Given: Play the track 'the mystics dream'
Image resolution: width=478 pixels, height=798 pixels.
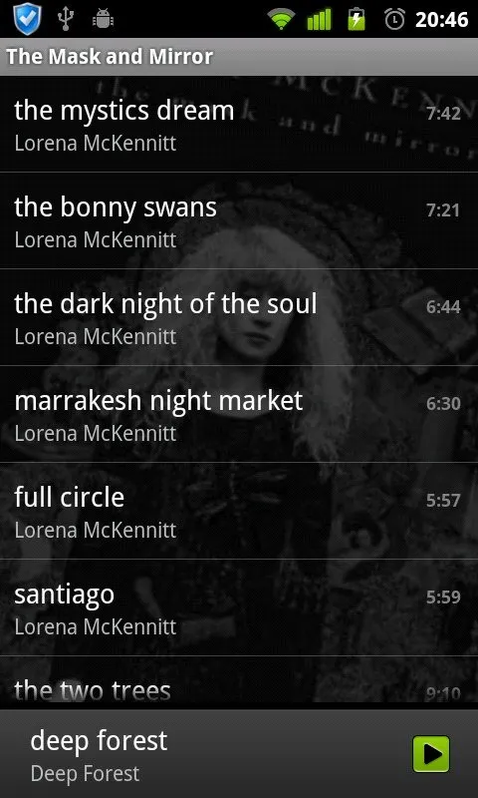Looking at the screenshot, I should coord(239,124).
